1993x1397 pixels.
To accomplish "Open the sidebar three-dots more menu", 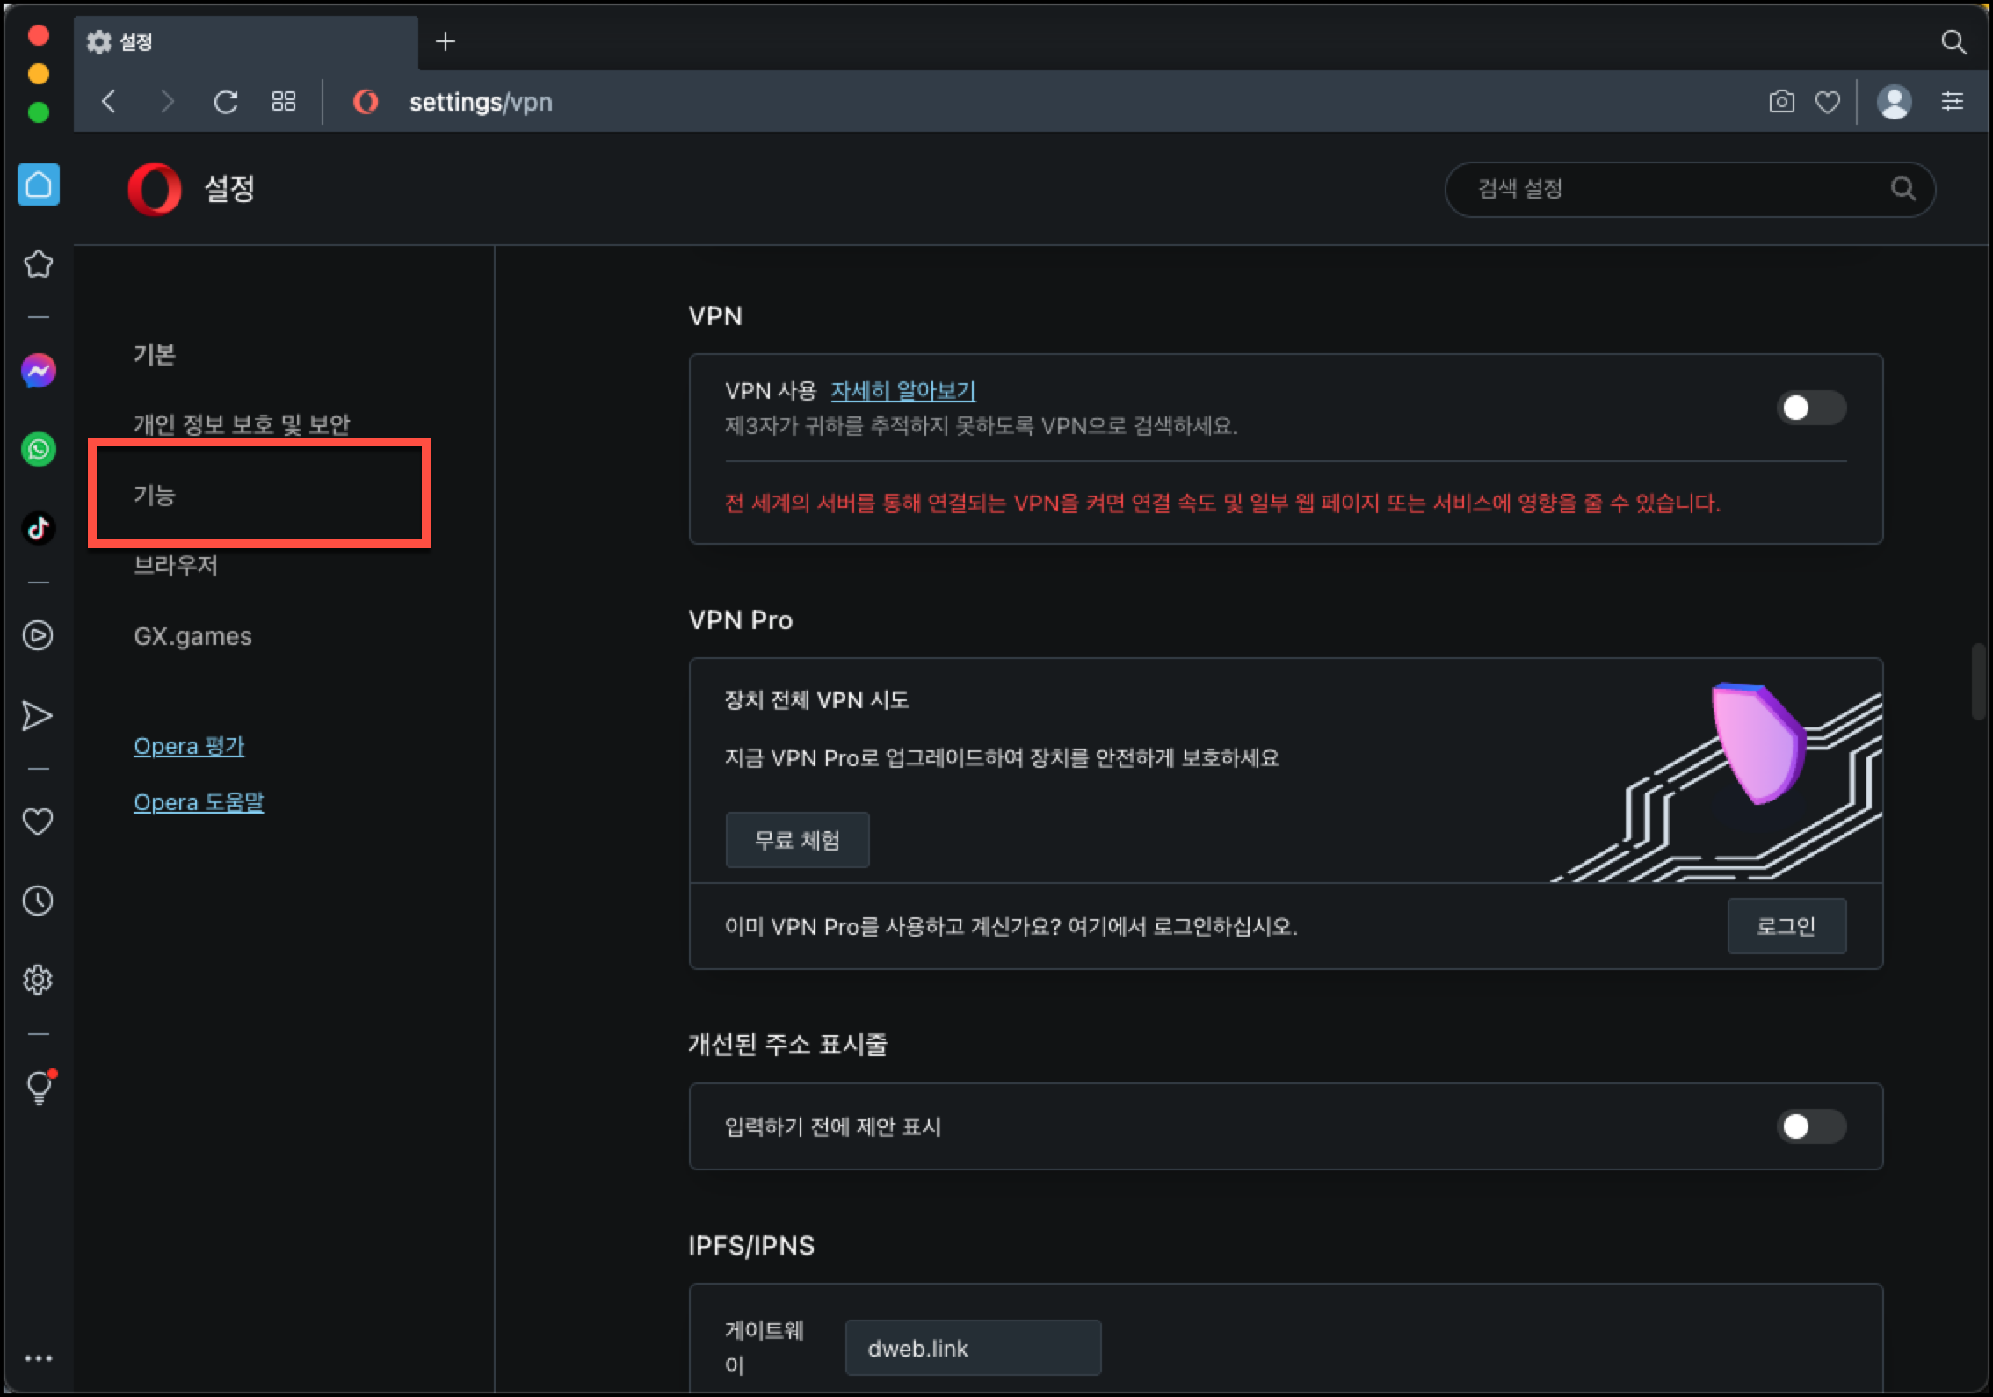I will (x=39, y=1358).
